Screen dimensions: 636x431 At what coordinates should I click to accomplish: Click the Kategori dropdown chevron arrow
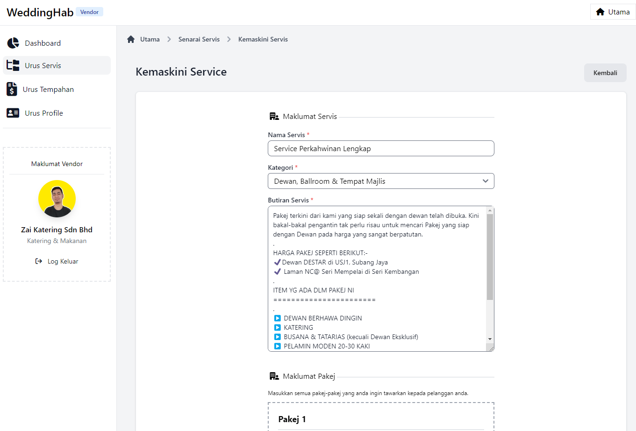pyautogui.click(x=486, y=181)
